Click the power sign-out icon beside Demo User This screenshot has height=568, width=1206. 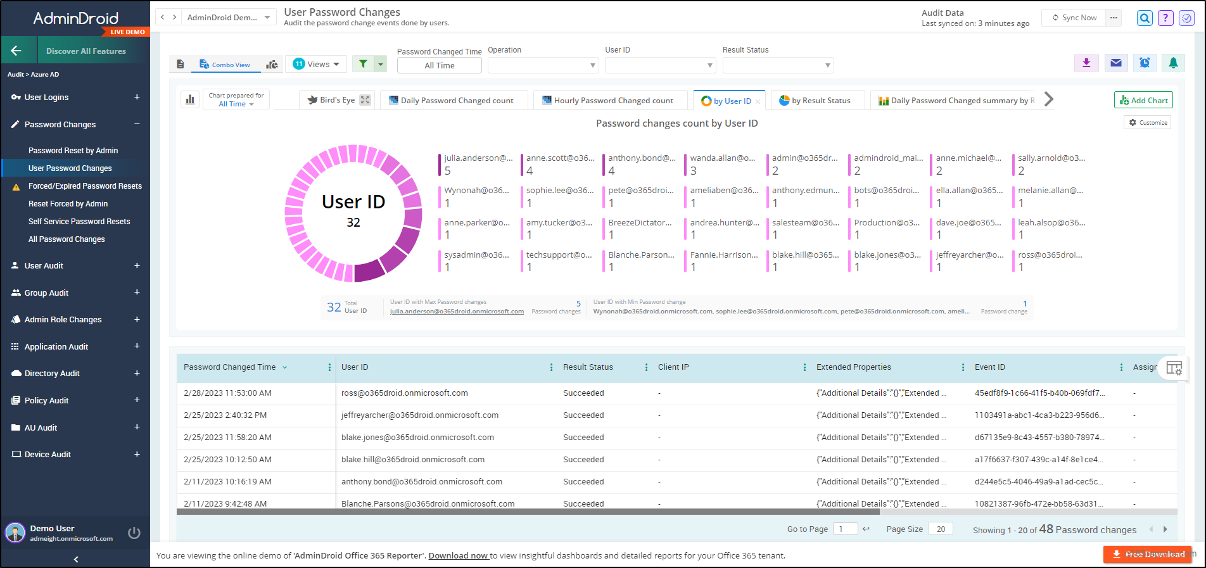(x=134, y=533)
